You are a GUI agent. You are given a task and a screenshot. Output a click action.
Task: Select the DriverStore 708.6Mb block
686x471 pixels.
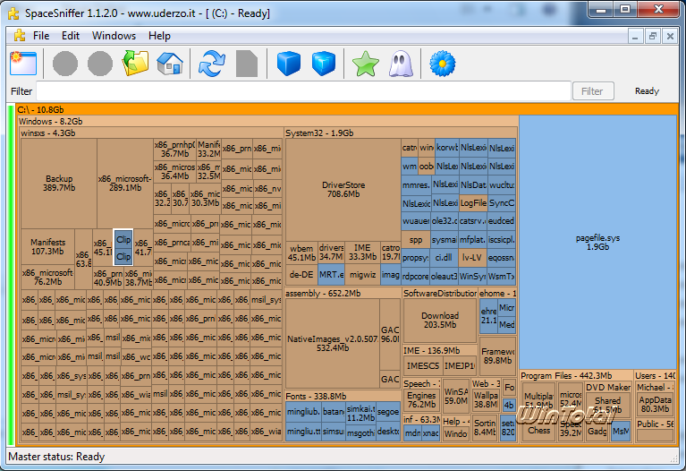343,189
